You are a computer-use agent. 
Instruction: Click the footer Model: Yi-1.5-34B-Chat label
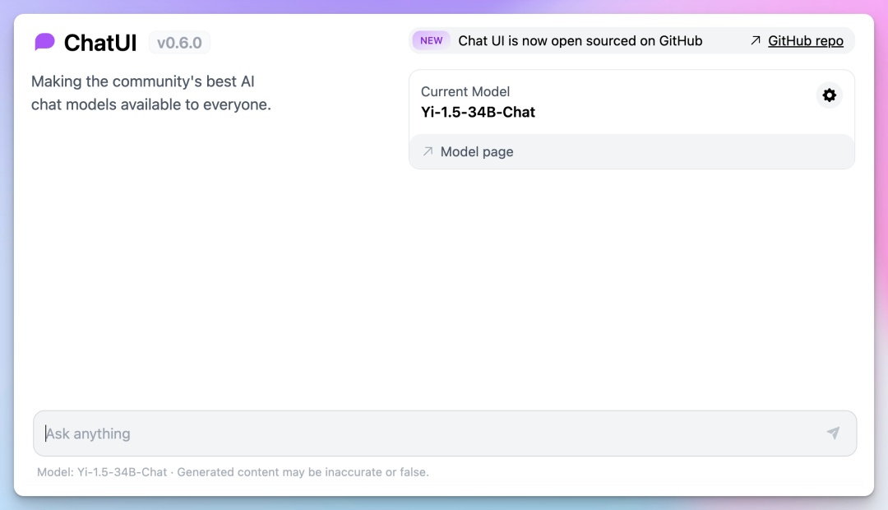(102, 472)
